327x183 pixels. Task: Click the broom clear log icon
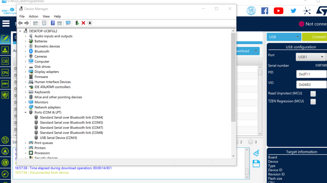(256, 153)
